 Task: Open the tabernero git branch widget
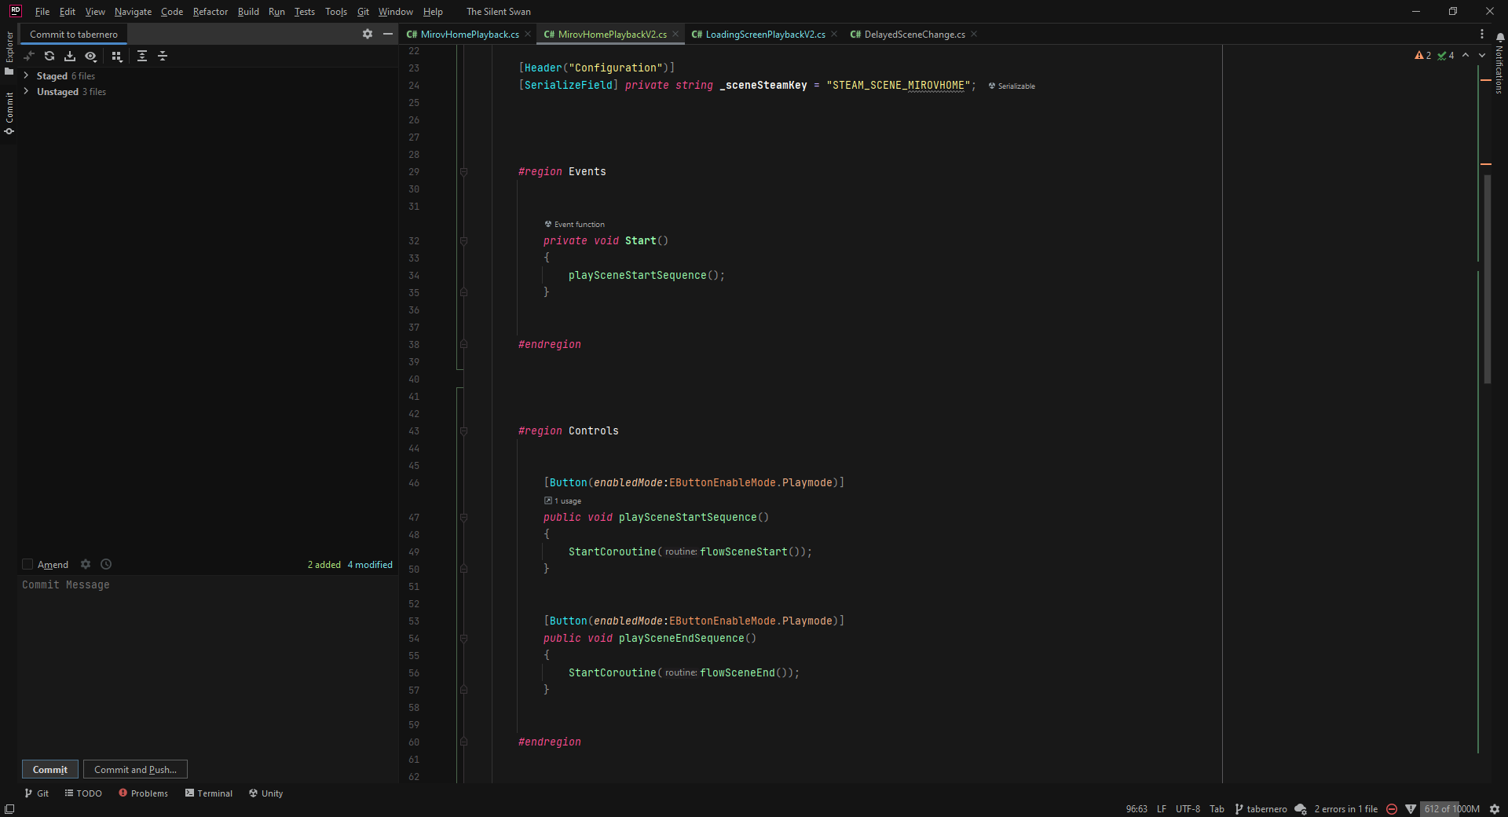click(1261, 809)
